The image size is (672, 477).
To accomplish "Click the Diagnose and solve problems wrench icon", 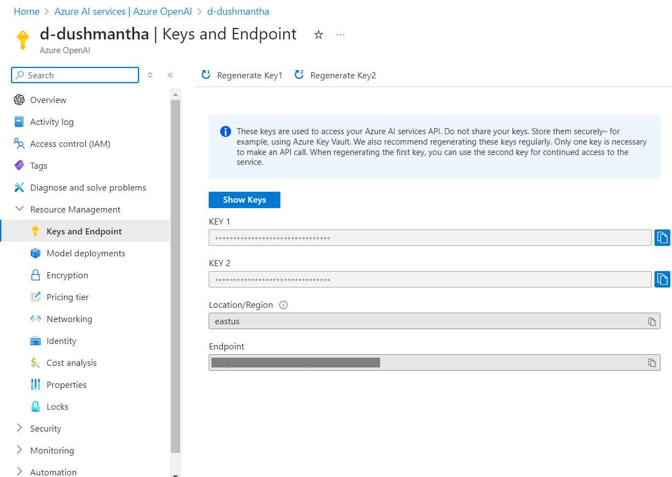I will pyautogui.click(x=19, y=187).
